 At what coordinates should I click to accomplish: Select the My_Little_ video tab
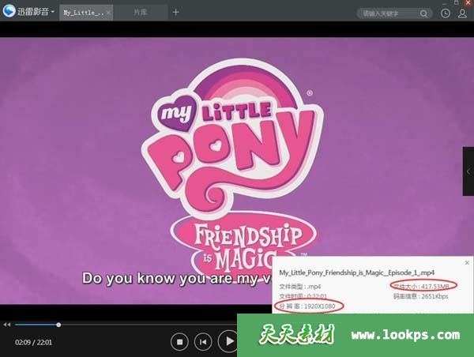[x=82, y=13]
